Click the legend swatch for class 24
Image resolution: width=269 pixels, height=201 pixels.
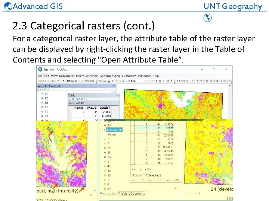coord(105,157)
